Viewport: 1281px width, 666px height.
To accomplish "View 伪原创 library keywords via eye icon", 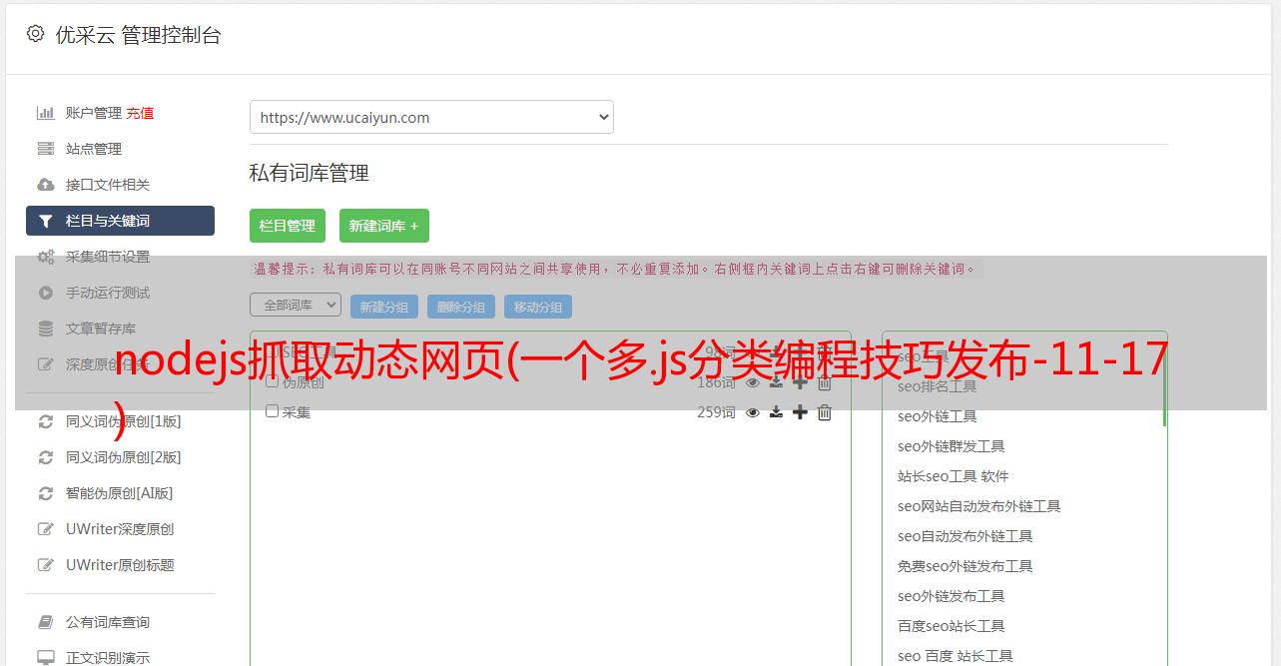I will 753,382.
